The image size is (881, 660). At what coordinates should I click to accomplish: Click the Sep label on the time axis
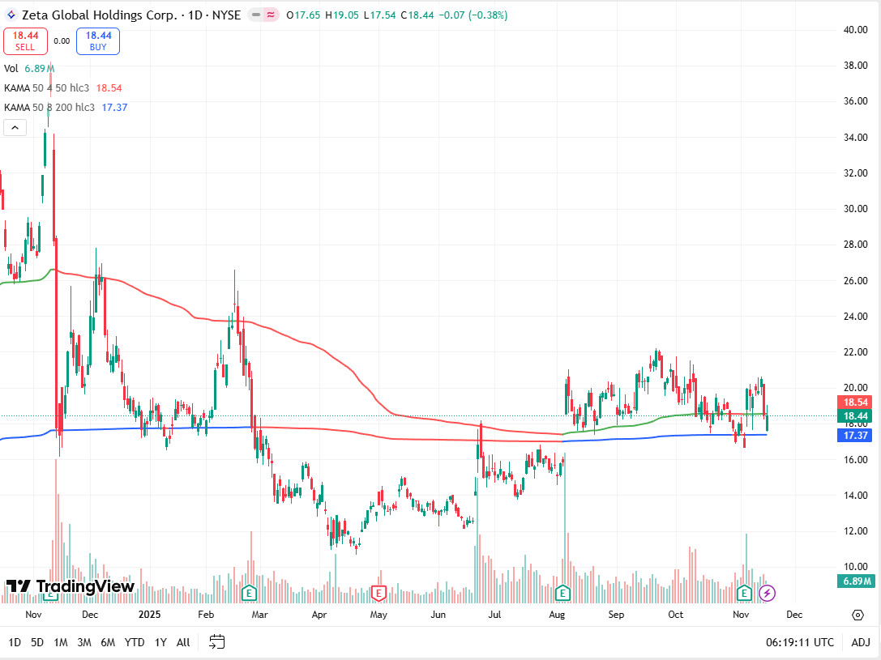pos(616,615)
